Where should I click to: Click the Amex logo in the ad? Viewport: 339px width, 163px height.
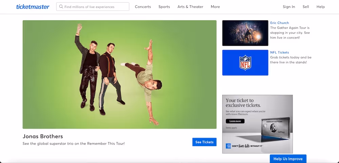pyautogui.click(x=228, y=146)
